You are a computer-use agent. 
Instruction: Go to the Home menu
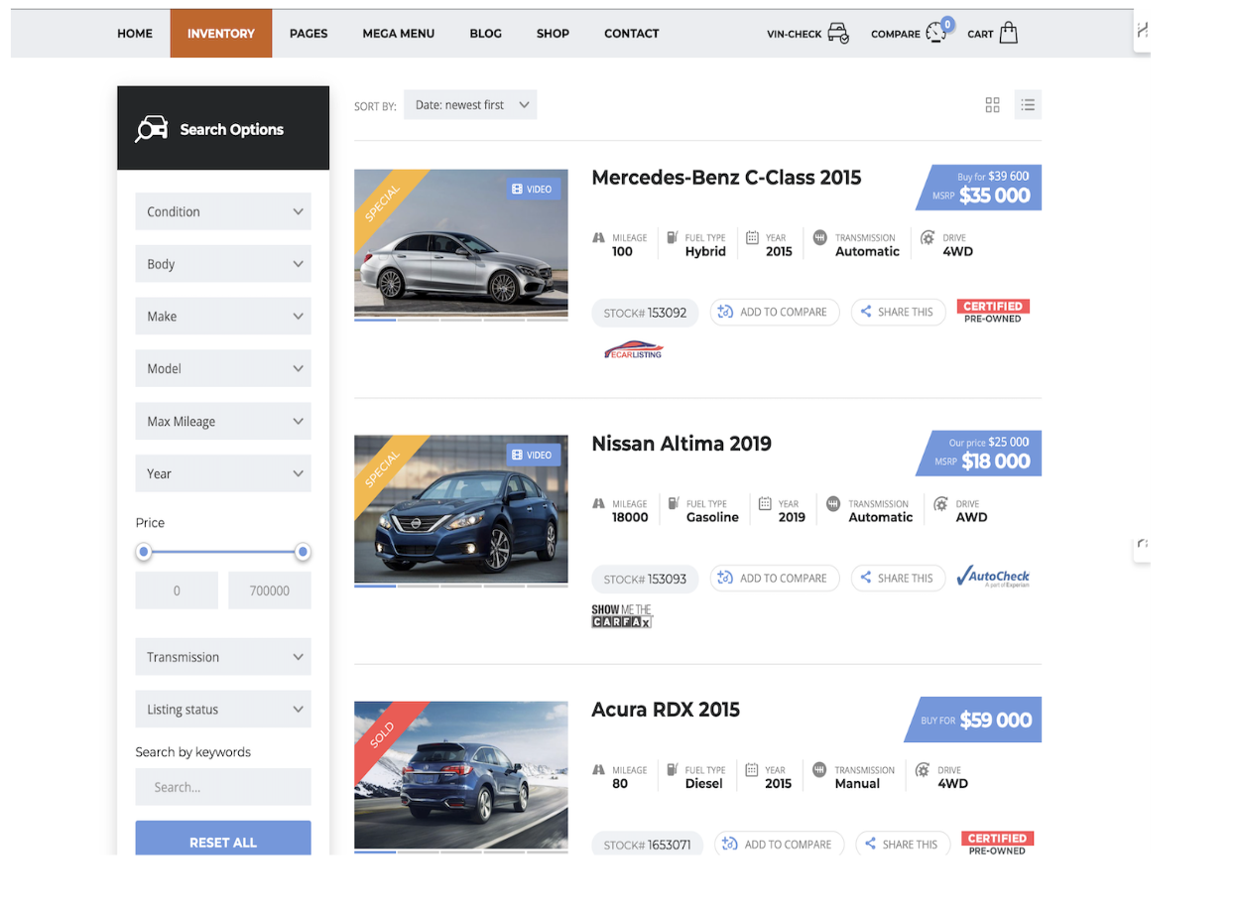(x=135, y=33)
